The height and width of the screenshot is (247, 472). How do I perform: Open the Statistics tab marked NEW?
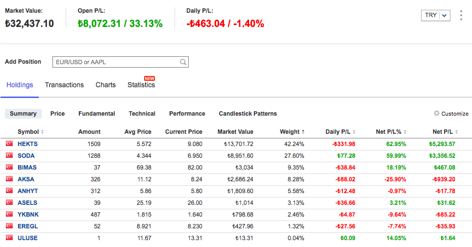coord(141,85)
